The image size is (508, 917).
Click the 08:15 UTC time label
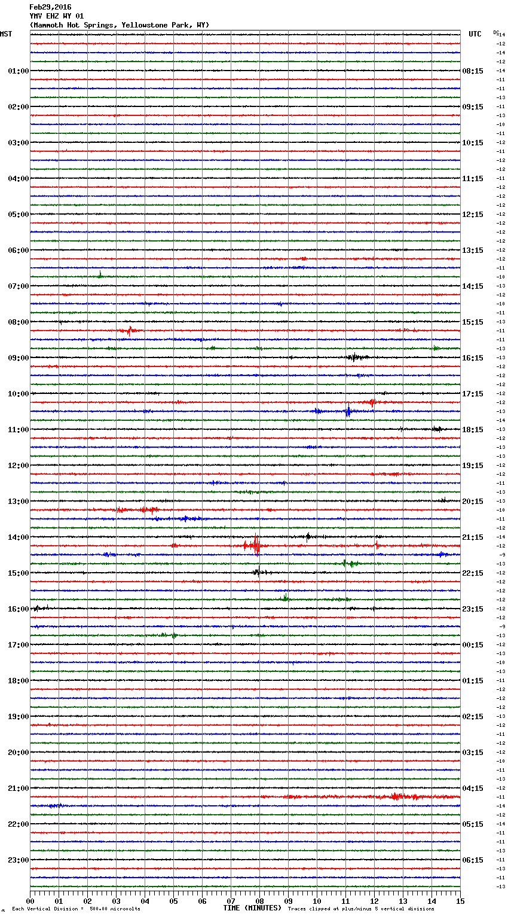point(473,71)
